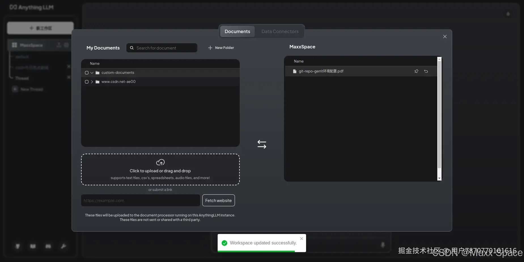This screenshot has width=524, height=262.
Task: Click the Name header in MaxxSpace panel
Action: [299, 61]
